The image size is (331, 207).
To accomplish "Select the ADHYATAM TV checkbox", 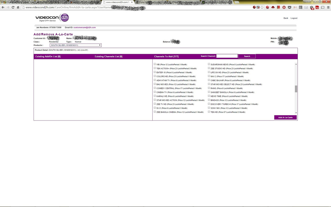I will point(155,80).
